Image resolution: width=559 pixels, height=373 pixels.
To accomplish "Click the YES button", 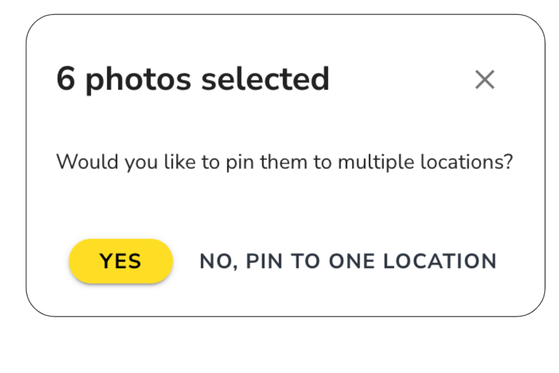I will [x=121, y=261].
